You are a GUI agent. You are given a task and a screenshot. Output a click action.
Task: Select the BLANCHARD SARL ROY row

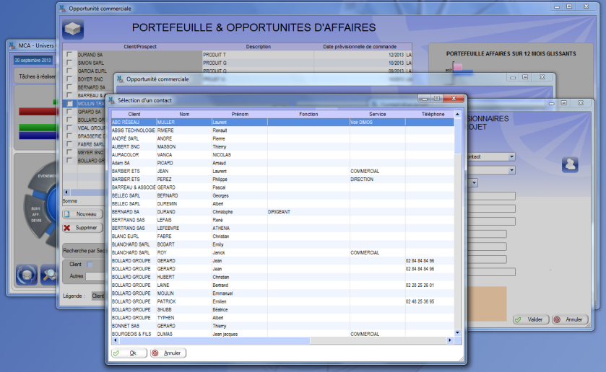[x=282, y=253]
